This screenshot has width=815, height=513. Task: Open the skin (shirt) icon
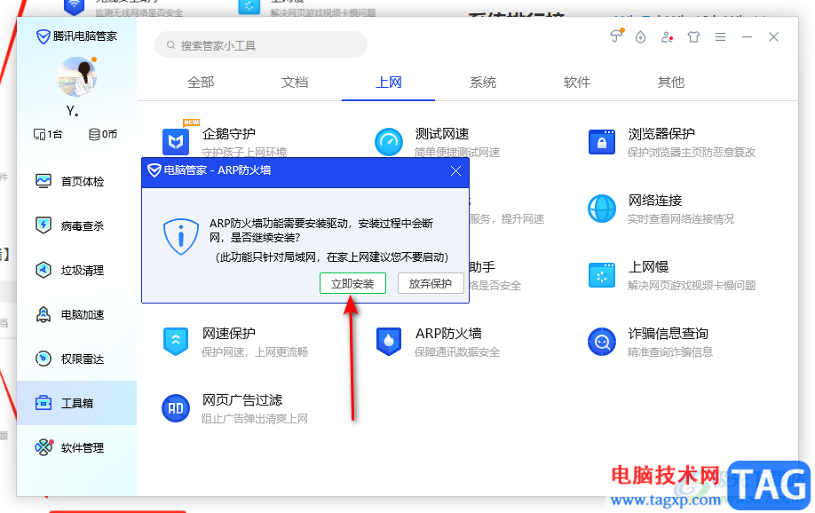pyautogui.click(x=693, y=37)
